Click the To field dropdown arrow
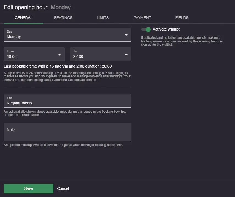Viewport: 235px width, 197px height. click(126, 55)
